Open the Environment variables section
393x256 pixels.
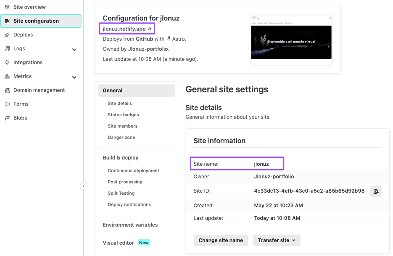tap(130, 225)
